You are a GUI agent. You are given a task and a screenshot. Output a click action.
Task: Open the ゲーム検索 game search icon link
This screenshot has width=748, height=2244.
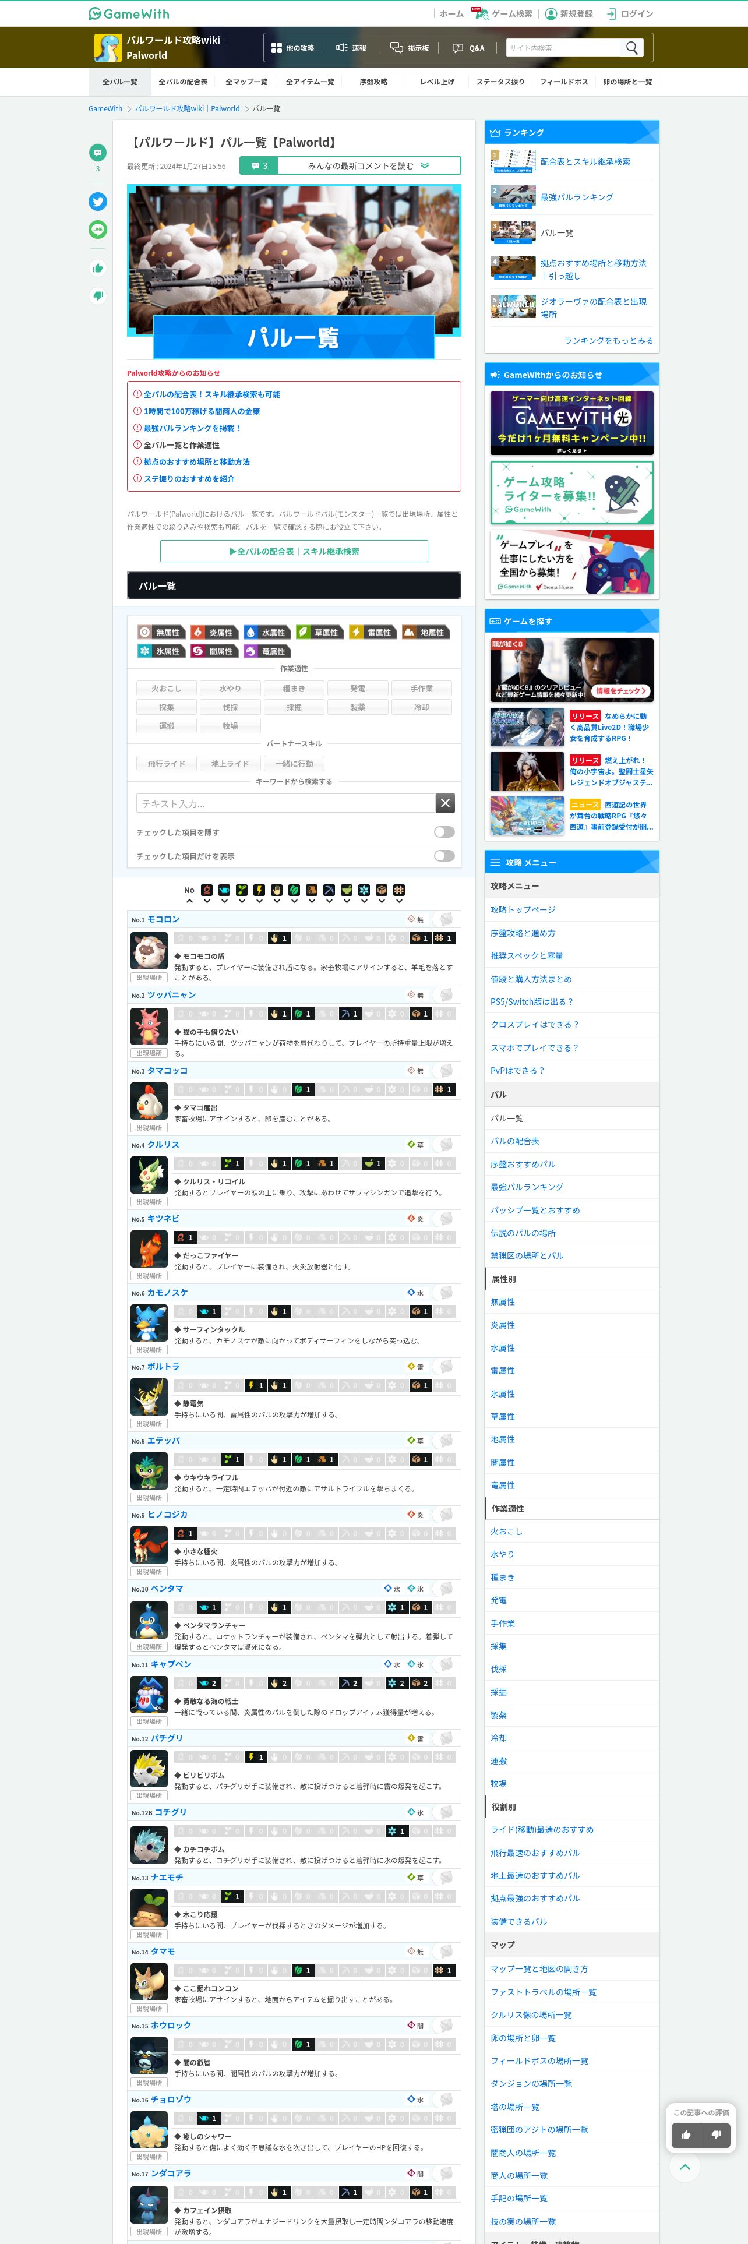[503, 14]
